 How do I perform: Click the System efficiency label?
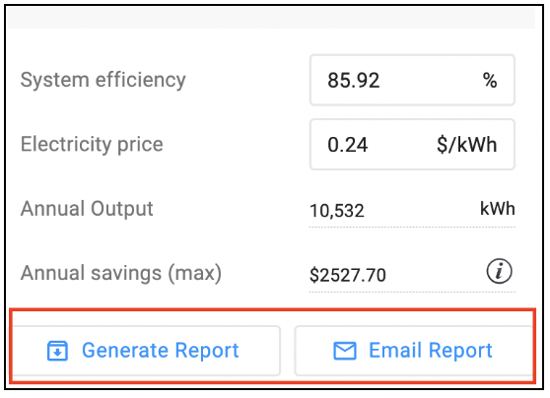tap(103, 81)
